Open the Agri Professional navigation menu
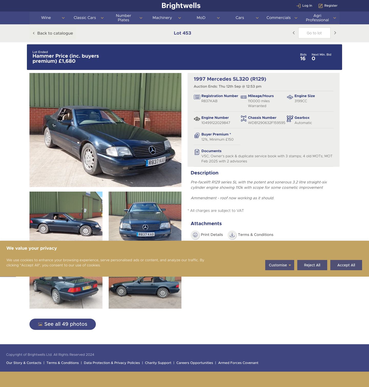This screenshot has width=369, height=387. (317, 18)
